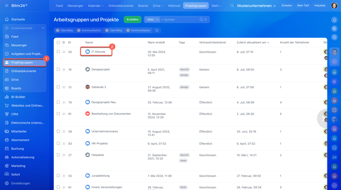Click the Mein Tarif button
This screenshot has width=341, height=190.
[x=303, y=6]
